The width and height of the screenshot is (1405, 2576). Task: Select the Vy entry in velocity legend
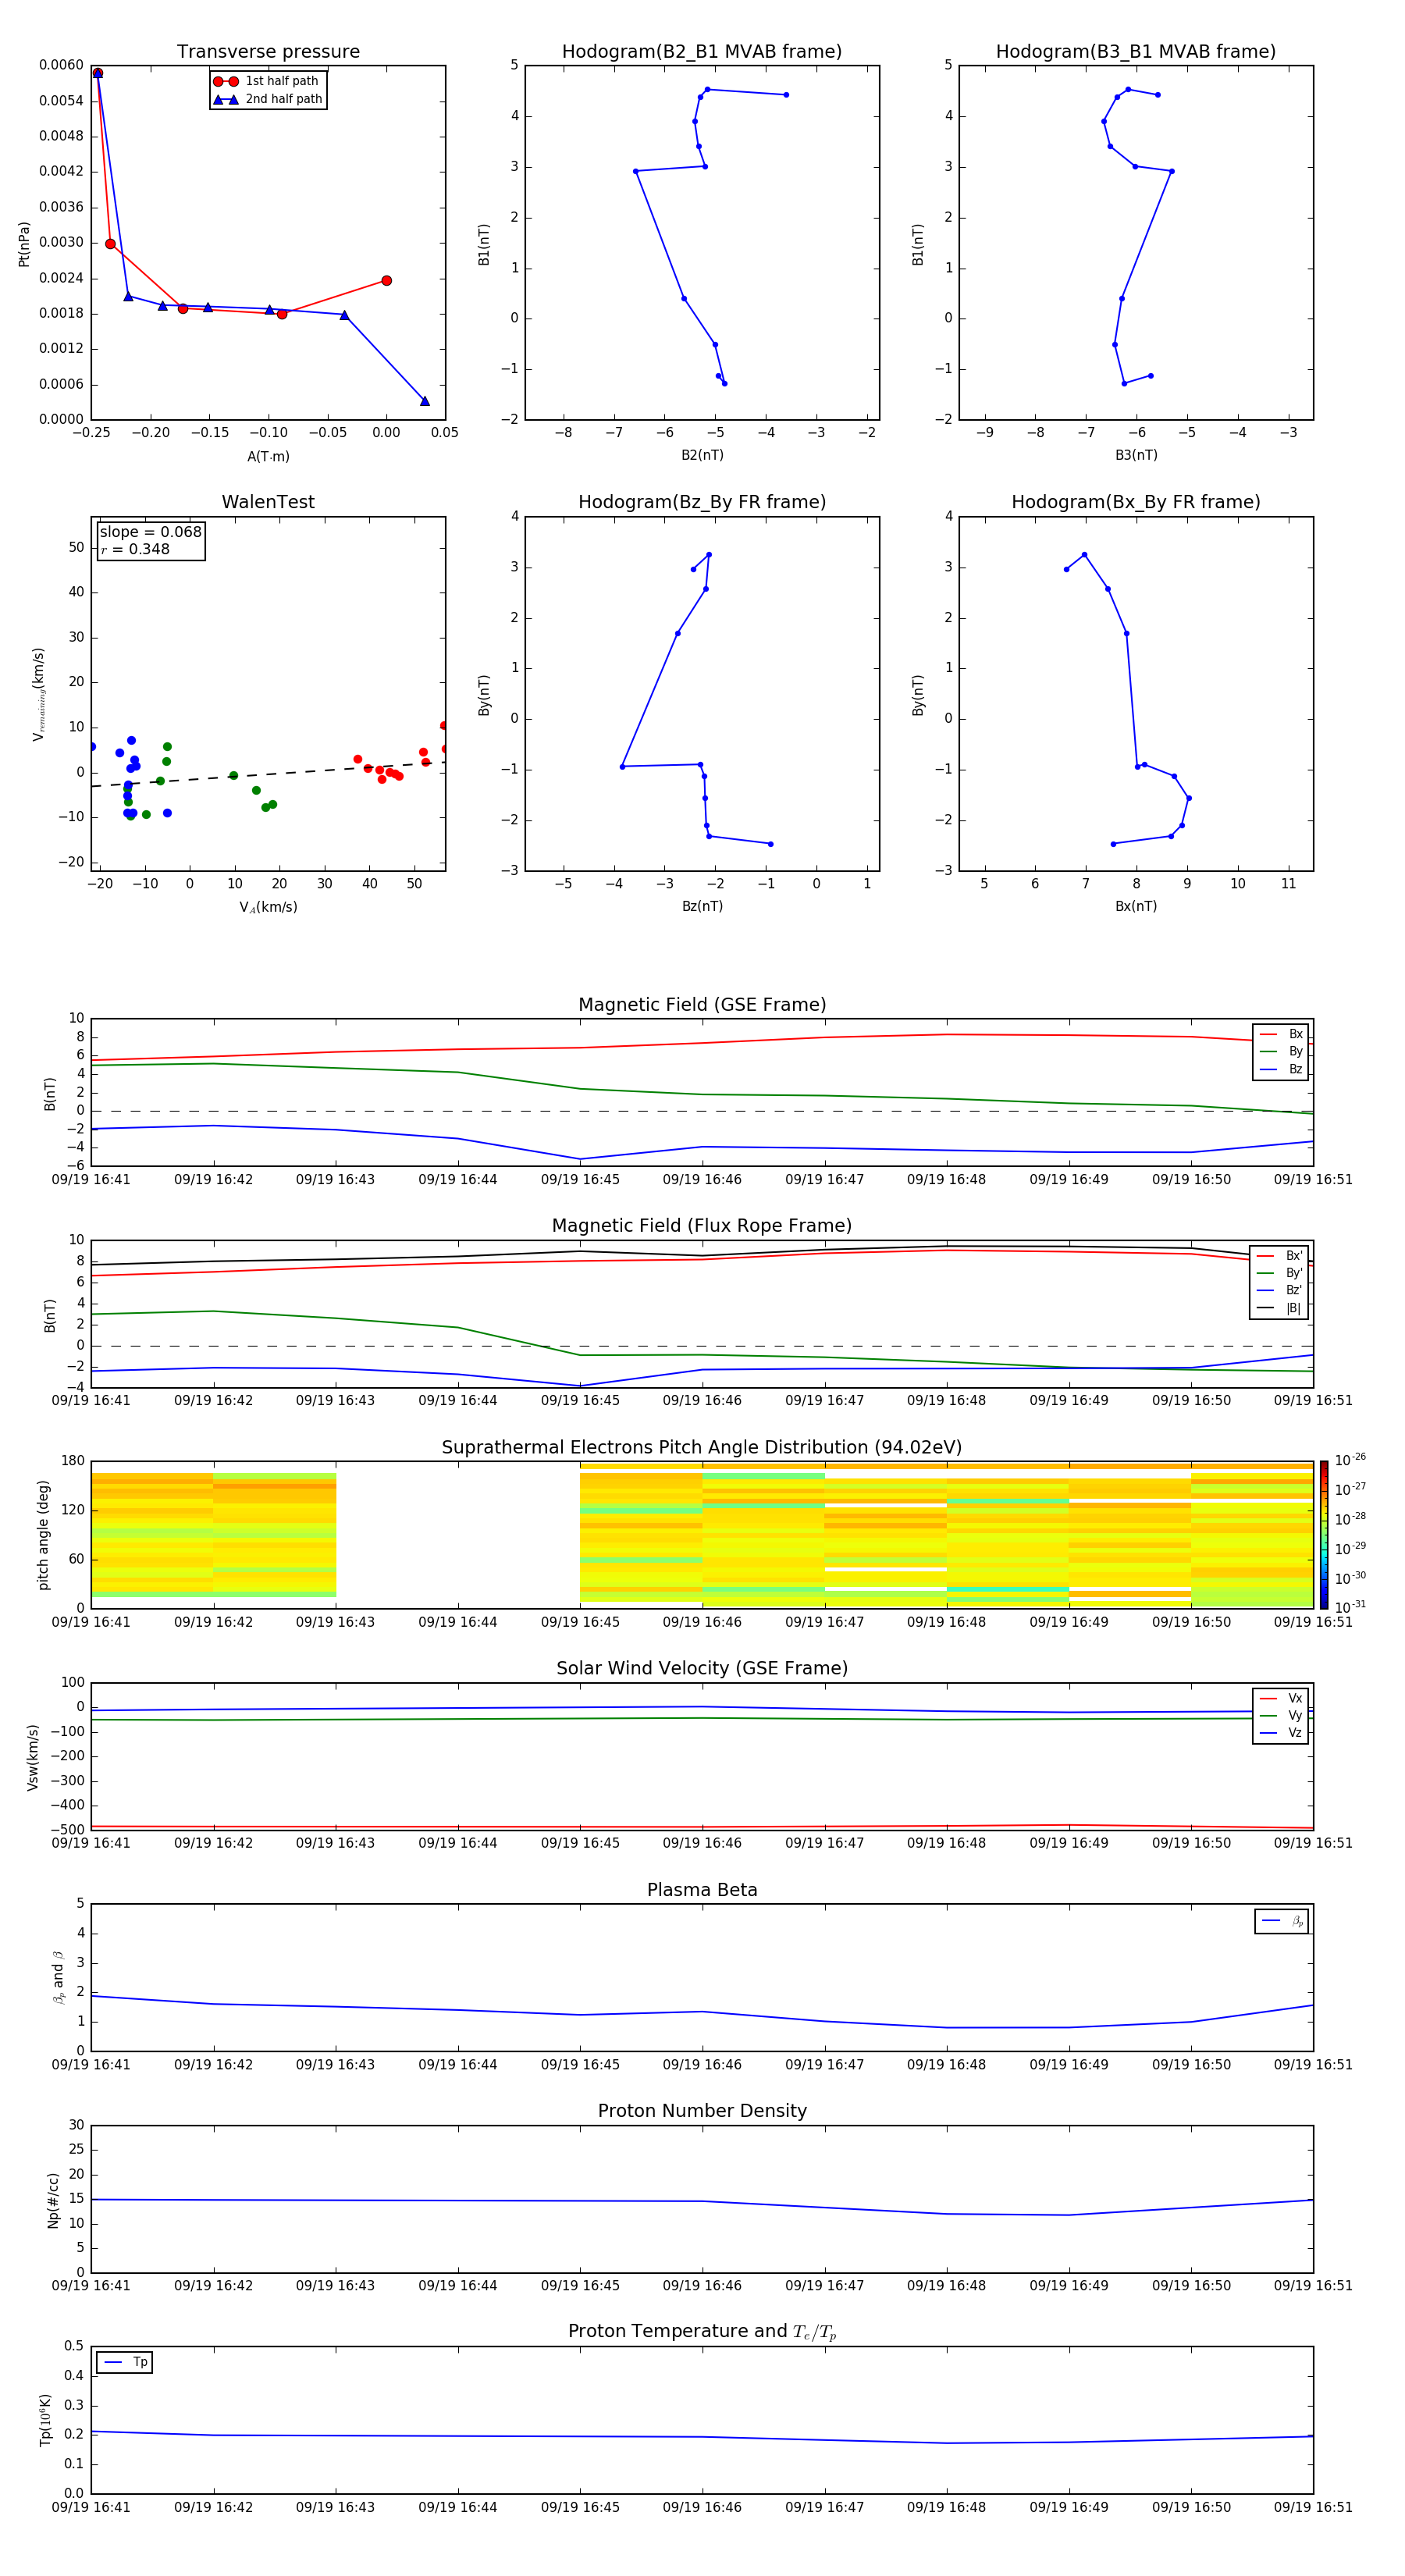[x=1281, y=1716]
